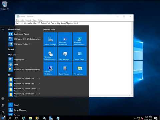Open SQL Server Profiler 17
Image resolution: width=160 pixels, height=120 pixels.
[25, 44]
